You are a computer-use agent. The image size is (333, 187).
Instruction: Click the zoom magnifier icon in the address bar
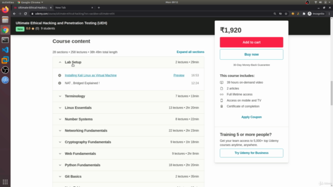coord(275,14)
